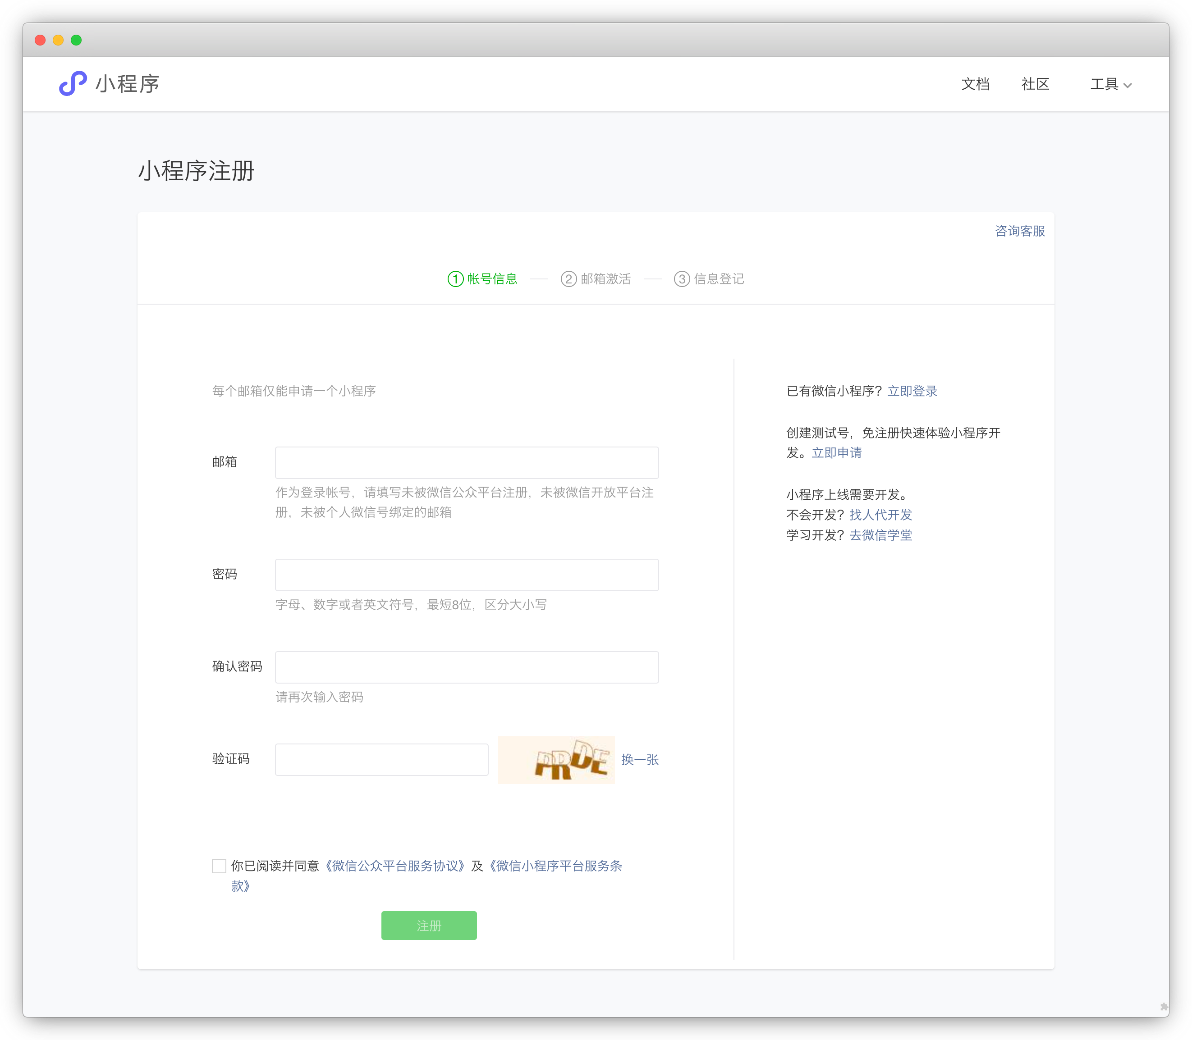This screenshot has width=1192, height=1040.
Task: Click the 立即申请 link
Action: point(837,453)
